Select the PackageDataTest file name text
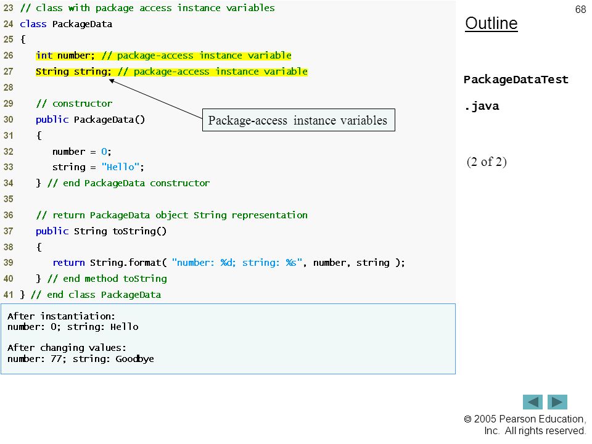Image resolution: width=592 pixels, height=444 pixels. 516,80
